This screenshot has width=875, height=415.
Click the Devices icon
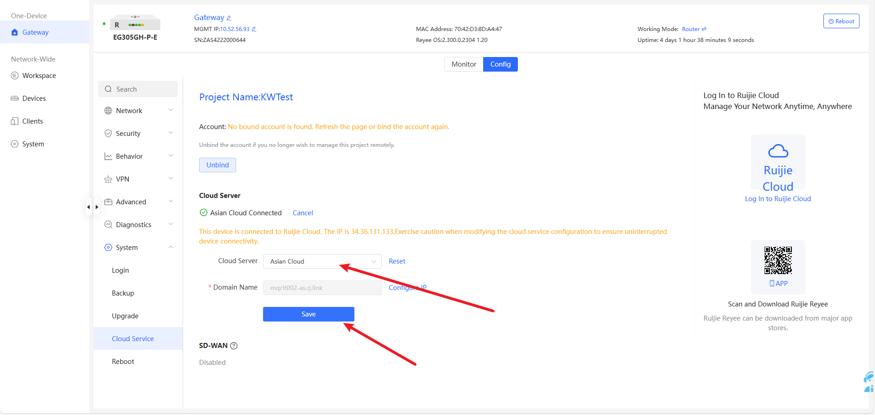click(15, 98)
